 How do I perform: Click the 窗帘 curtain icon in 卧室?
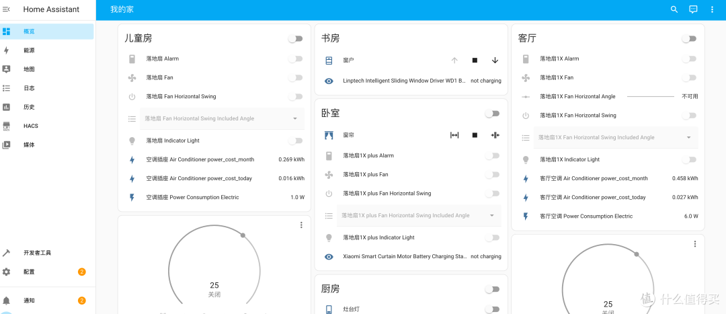point(329,135)
